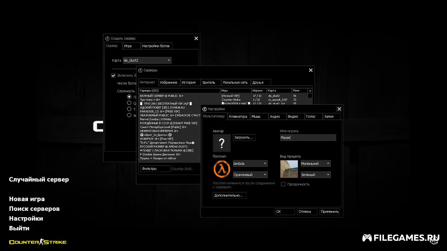
Task: Open the Зеленый crosshair color dropdown
Action: coord(315,175)
